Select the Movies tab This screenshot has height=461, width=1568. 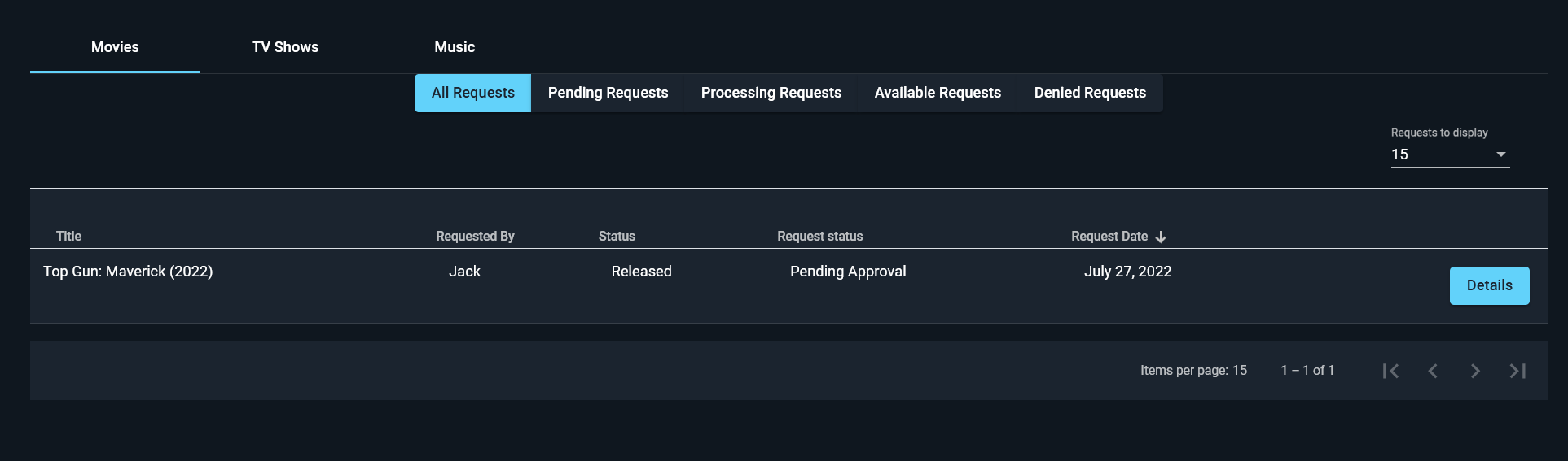[x=115, y=47]
